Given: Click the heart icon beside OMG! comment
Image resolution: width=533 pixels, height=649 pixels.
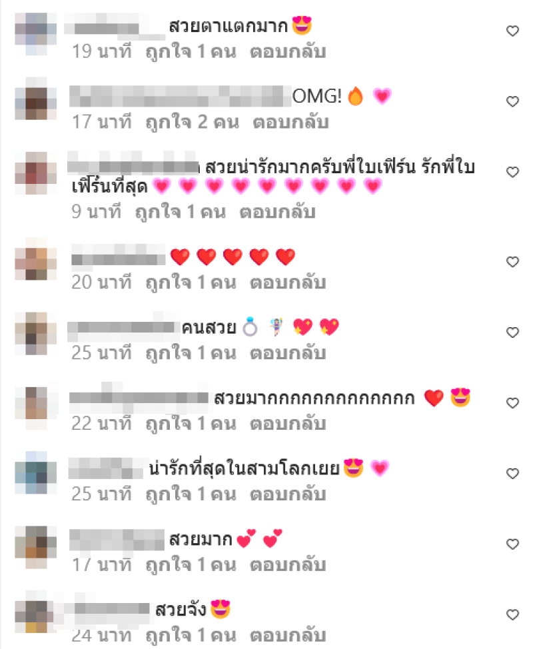Looking at the screenshot, I should point(512,101).
